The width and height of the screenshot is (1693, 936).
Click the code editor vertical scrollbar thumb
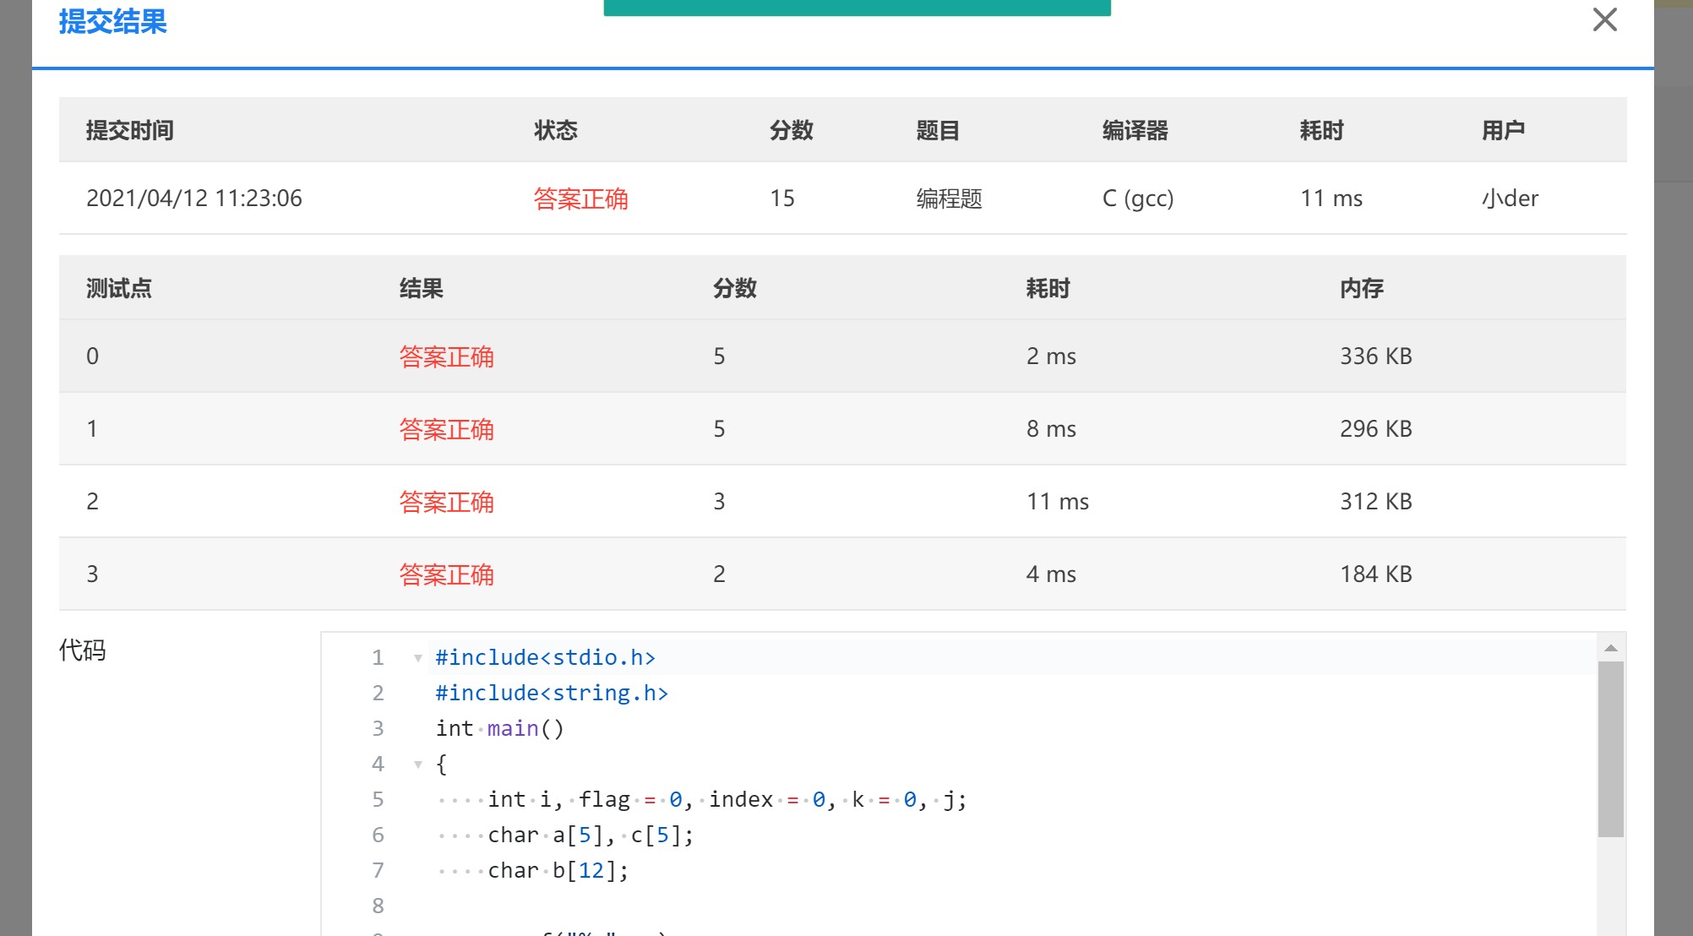point(1611,748)
